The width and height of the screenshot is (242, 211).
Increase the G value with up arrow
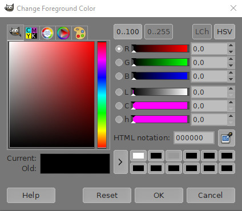[x=231, y=59]
